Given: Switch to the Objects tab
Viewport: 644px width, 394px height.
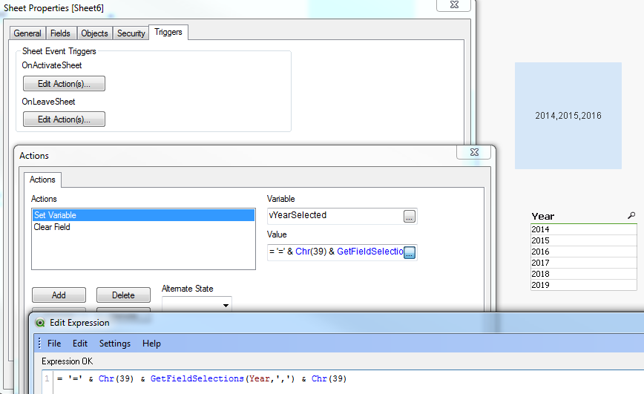Looking at the screenshot, I should coord(94,33).
